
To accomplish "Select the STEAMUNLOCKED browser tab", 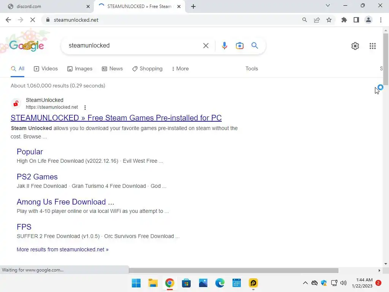I will (x=139, y=6).
